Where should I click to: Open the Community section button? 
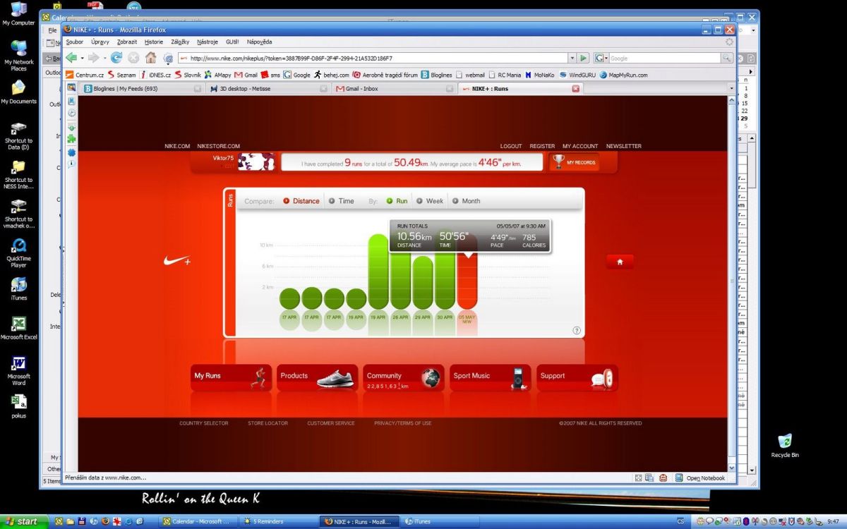point(404,378)
